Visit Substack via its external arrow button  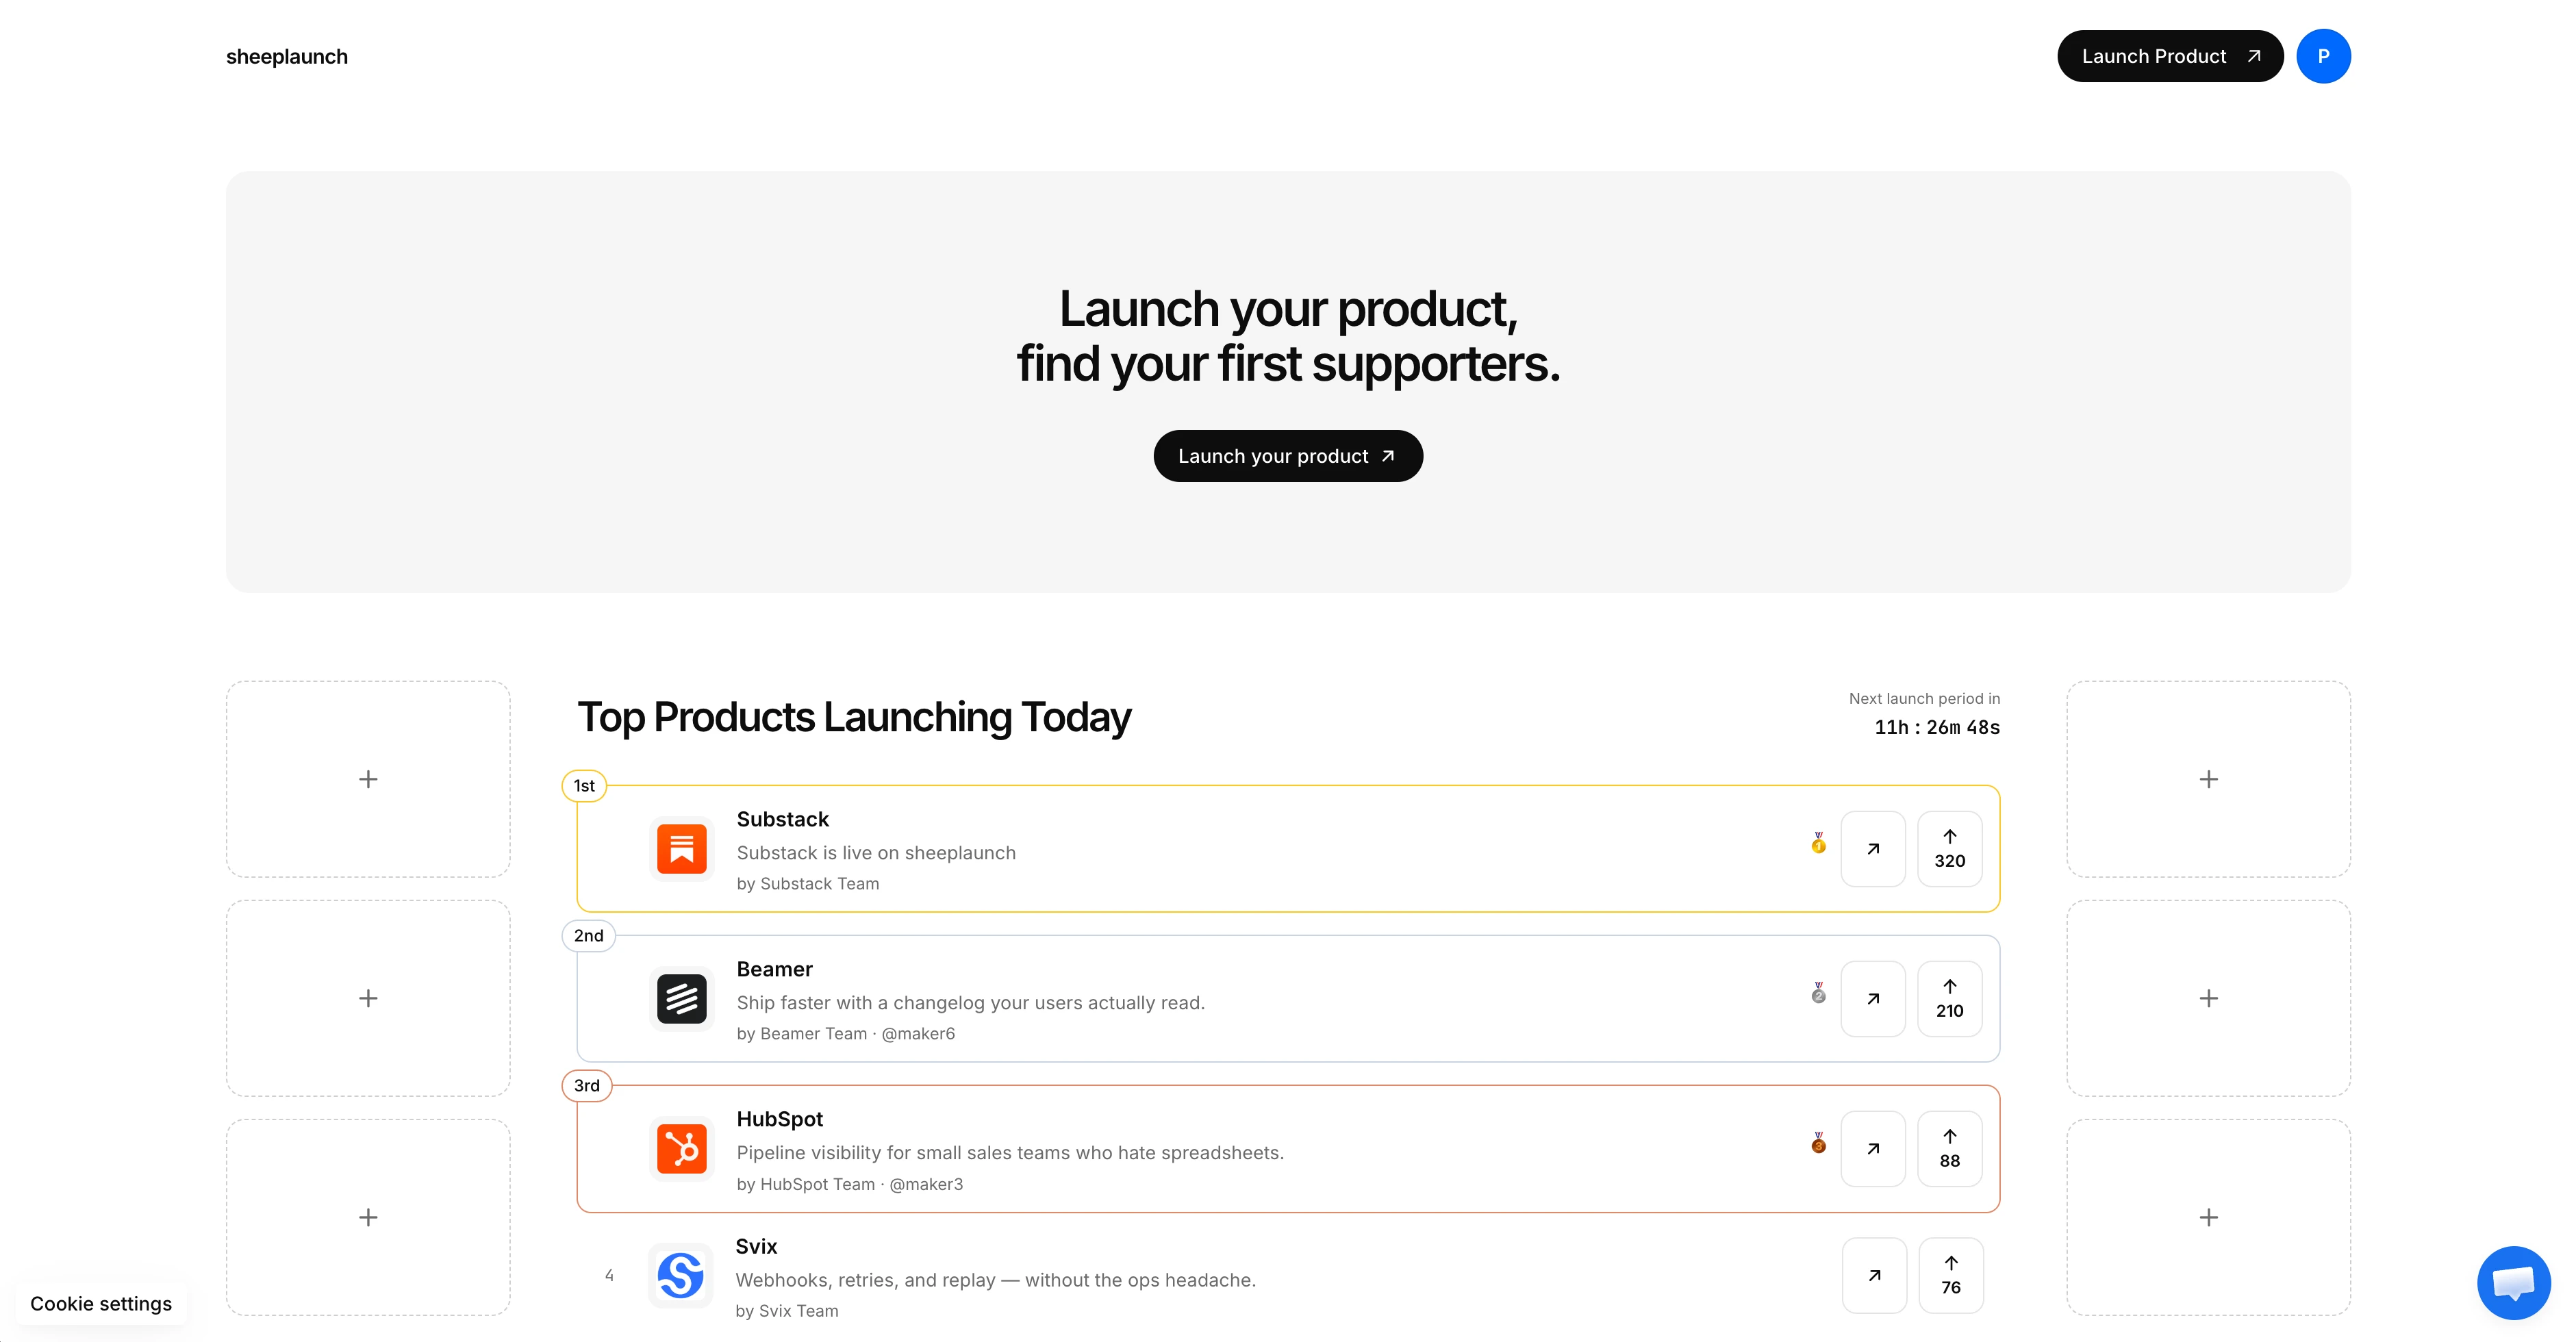1873,849
